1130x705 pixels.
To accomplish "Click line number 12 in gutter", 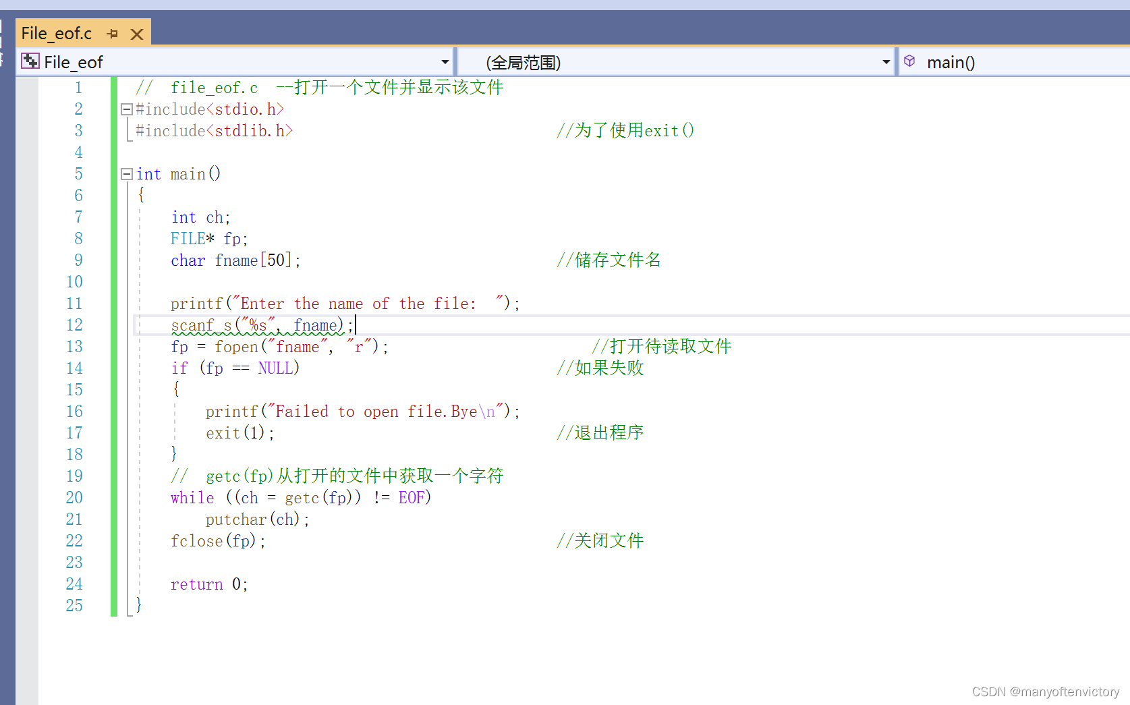I will 74,325.
